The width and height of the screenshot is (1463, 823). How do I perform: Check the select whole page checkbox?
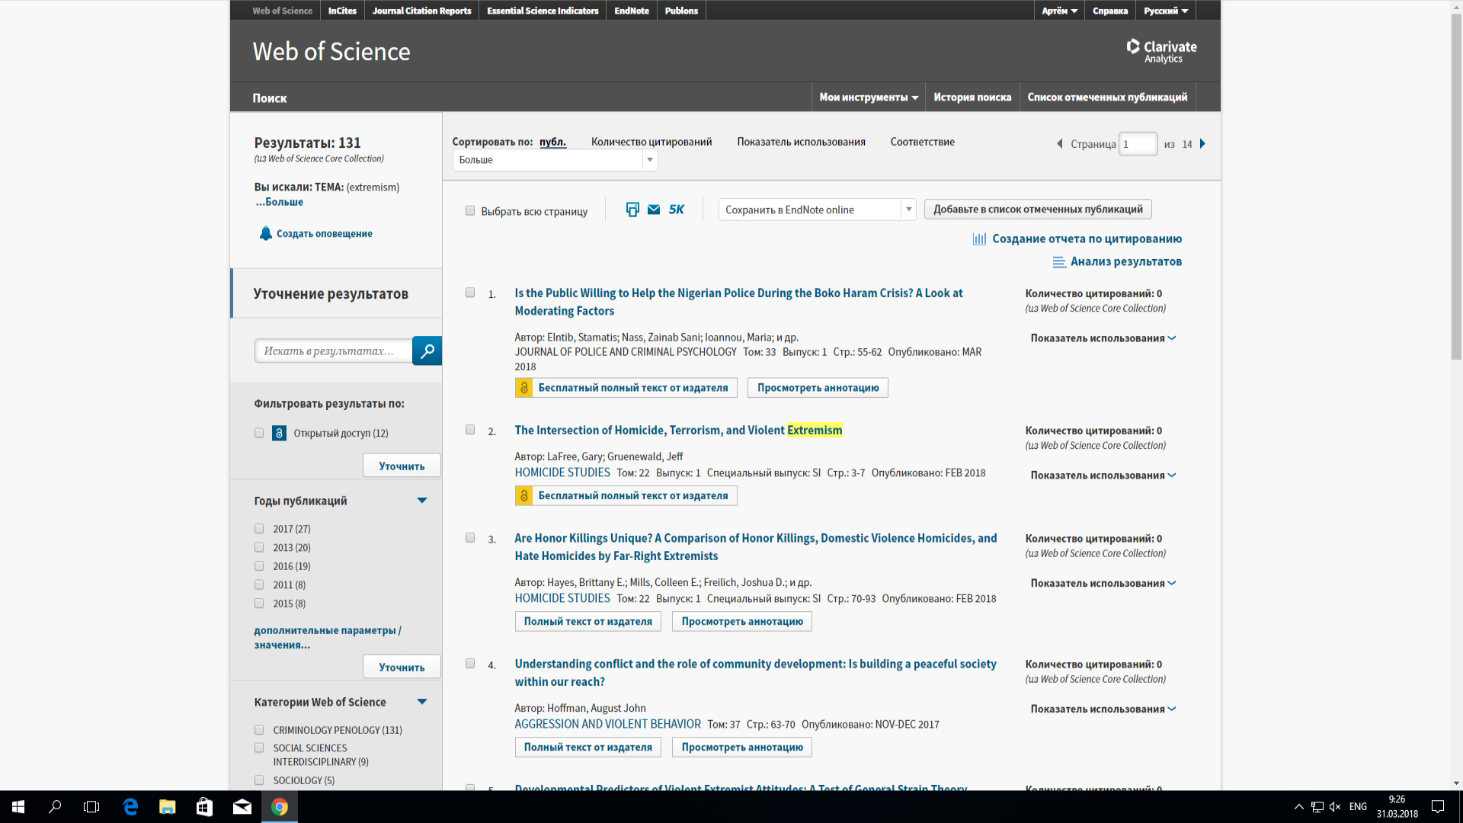470,211
